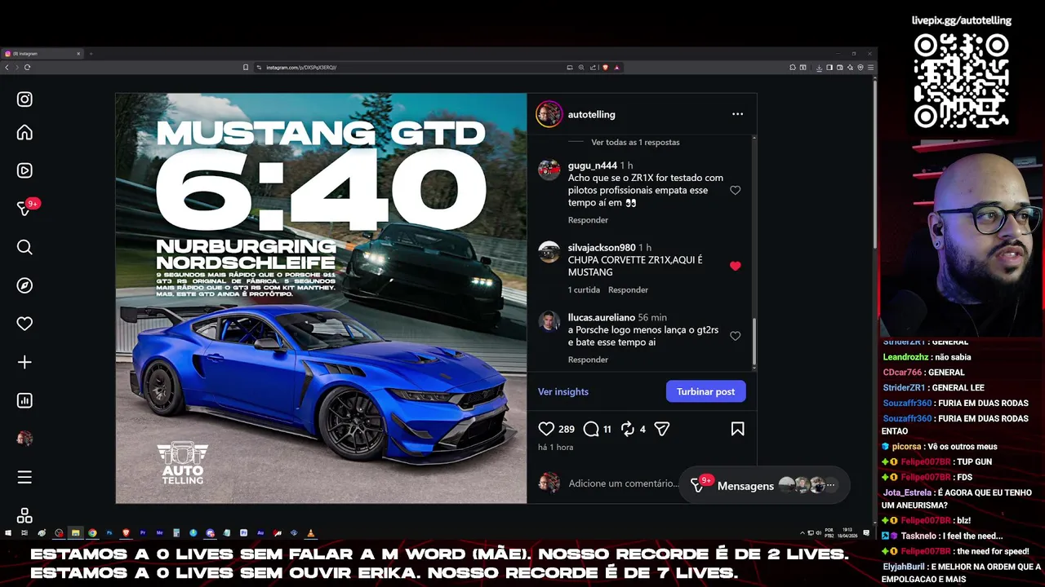Reply to silvajackson980 via Responder

coord(628,289)
